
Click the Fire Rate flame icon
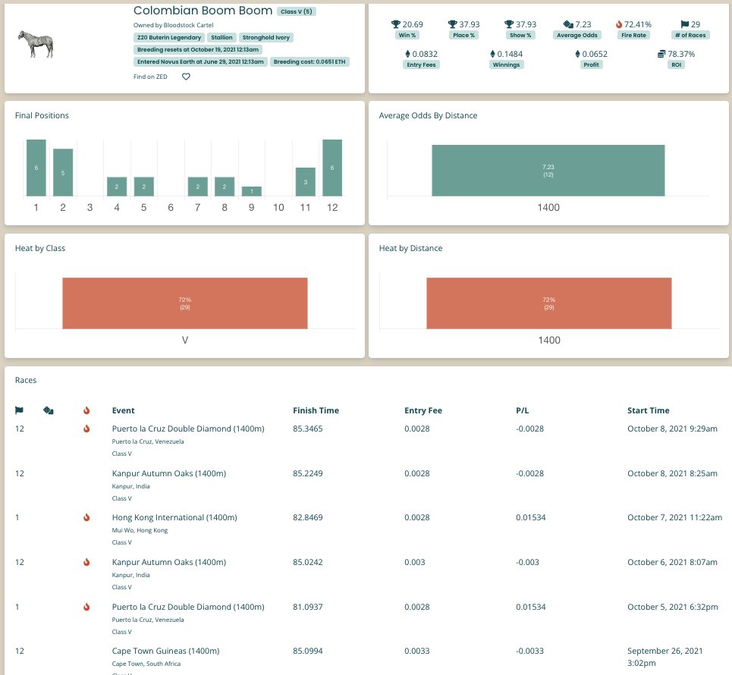[x=619, y=24]
